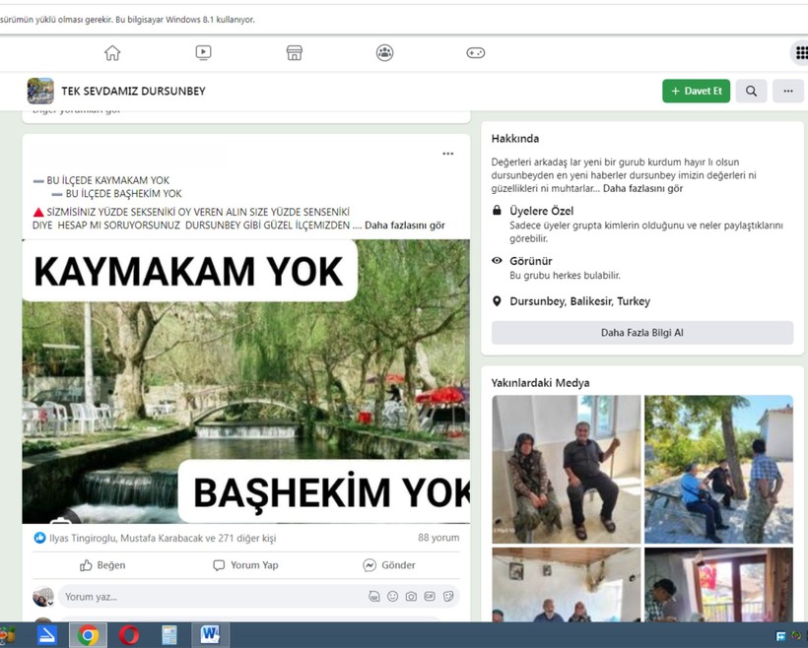
Task: Open the group's three-dot options menu
Action: pos(788,92)
